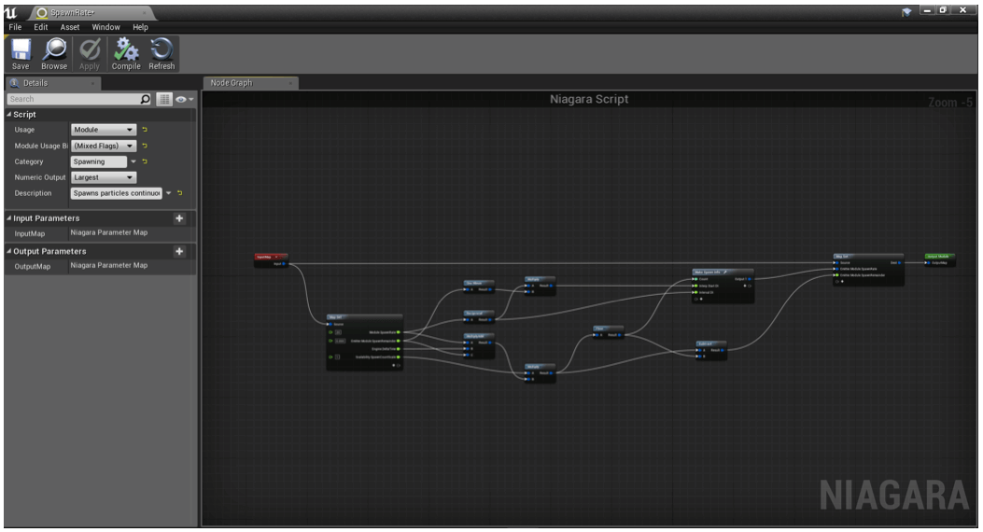Open the Window menu
This screenshot has width=983, height=532.
105,27
